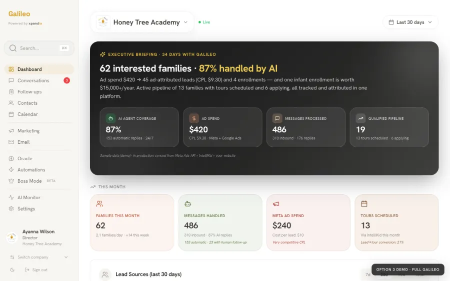Click the Qualified Pipeline trend icon

[x=360, y=118]
